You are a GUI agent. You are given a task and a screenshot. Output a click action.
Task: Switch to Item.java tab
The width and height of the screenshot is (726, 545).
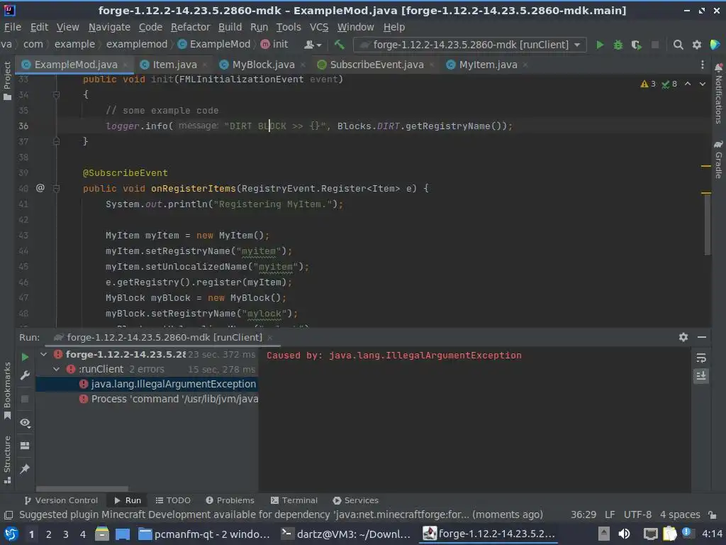click(x=174, y=65)
